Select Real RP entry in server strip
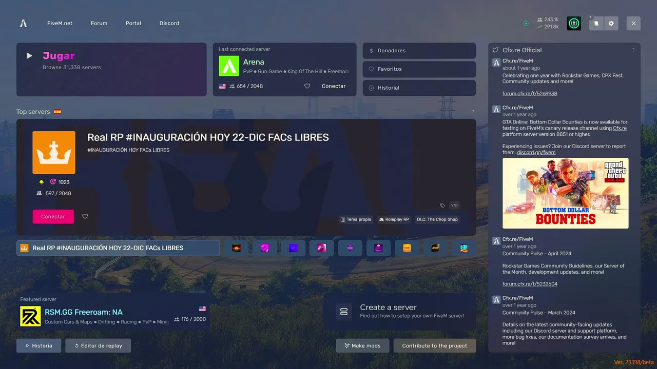This screenshot has width=657, height=369. pos(118,248)
